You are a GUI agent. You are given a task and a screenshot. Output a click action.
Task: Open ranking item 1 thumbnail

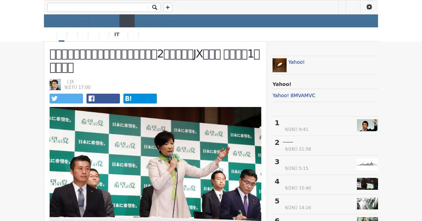click(367, 125)
